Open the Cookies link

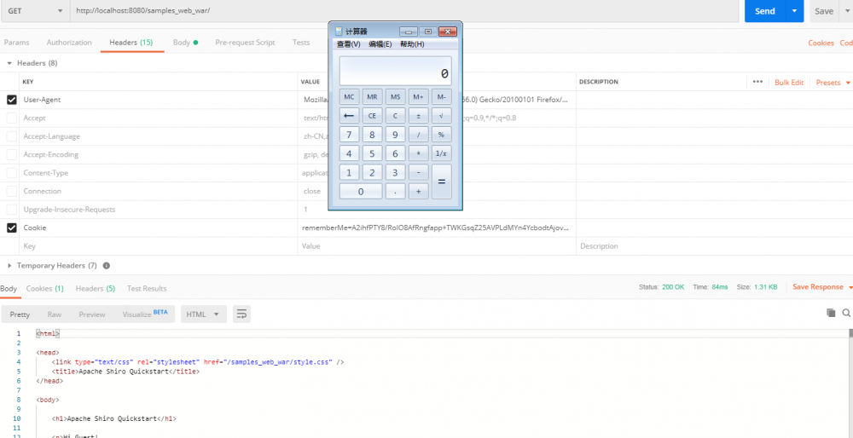click(821, 43)
